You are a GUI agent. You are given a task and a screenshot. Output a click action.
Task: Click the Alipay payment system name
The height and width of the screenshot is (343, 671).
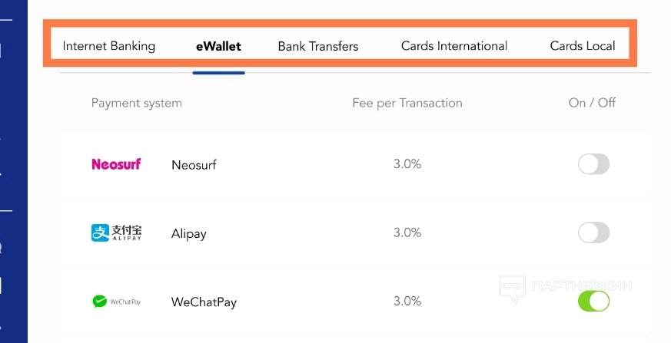coord(189,234)
